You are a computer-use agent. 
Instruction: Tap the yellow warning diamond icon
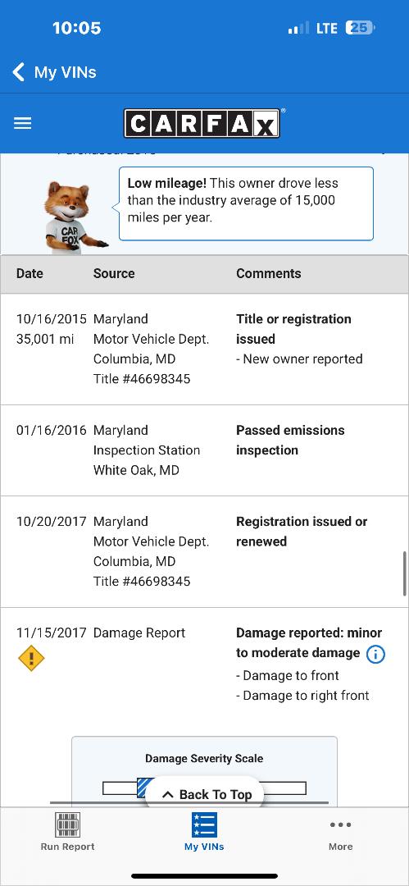coord(31,658)
